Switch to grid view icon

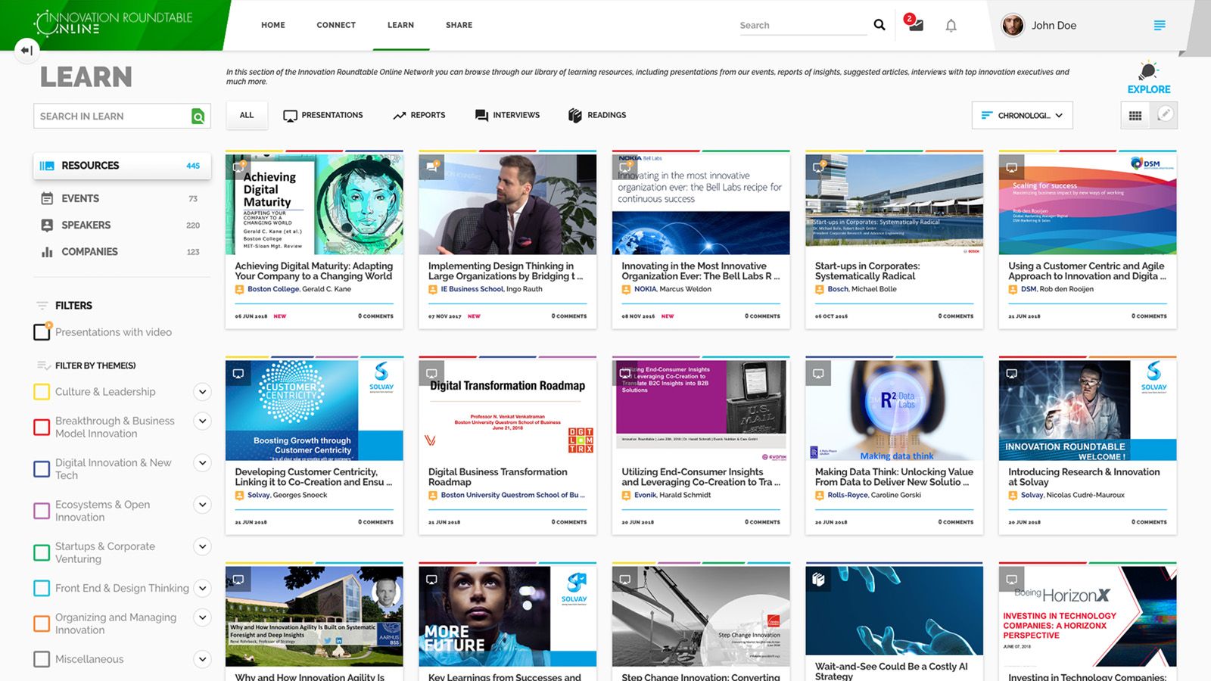pyautogui.click(x=1135, y=116)
